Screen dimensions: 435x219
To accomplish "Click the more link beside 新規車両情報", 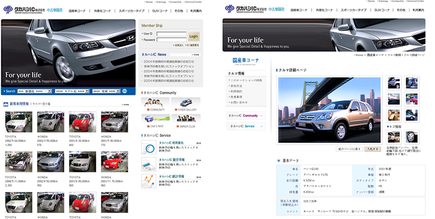I will [126, 105].
